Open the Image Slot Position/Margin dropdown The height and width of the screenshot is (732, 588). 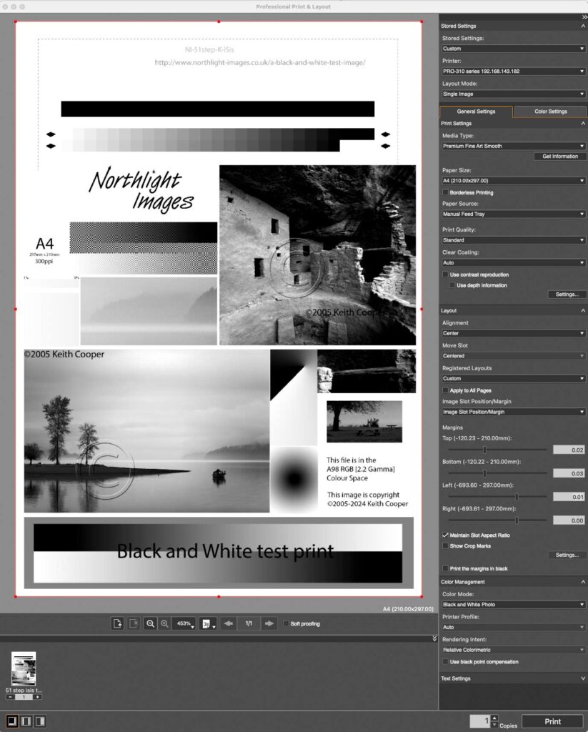(x=513, y=412)
